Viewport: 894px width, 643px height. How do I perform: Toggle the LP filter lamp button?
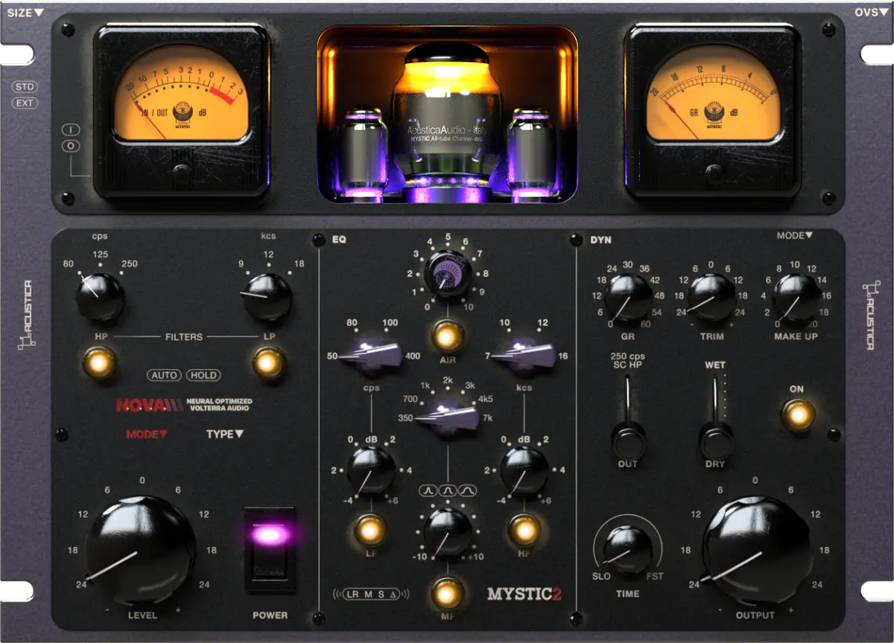(x=269, y=363)
